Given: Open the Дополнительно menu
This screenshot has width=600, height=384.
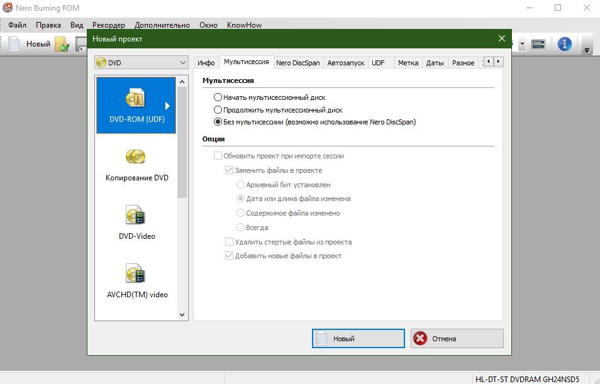Looking at the screenshot, I should [162, 25].
